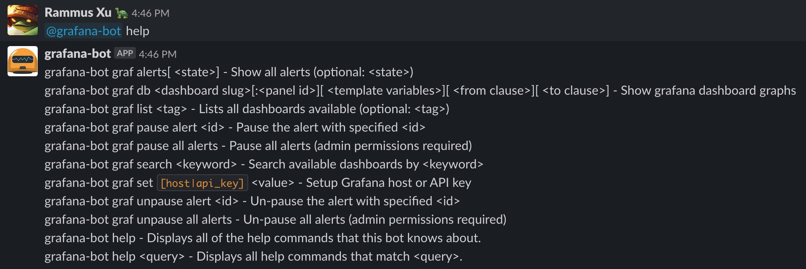This screenshot has height=269, width=806.
Task: Click the timestamp on grafana-bot's reply
Action: coord(158,54)
